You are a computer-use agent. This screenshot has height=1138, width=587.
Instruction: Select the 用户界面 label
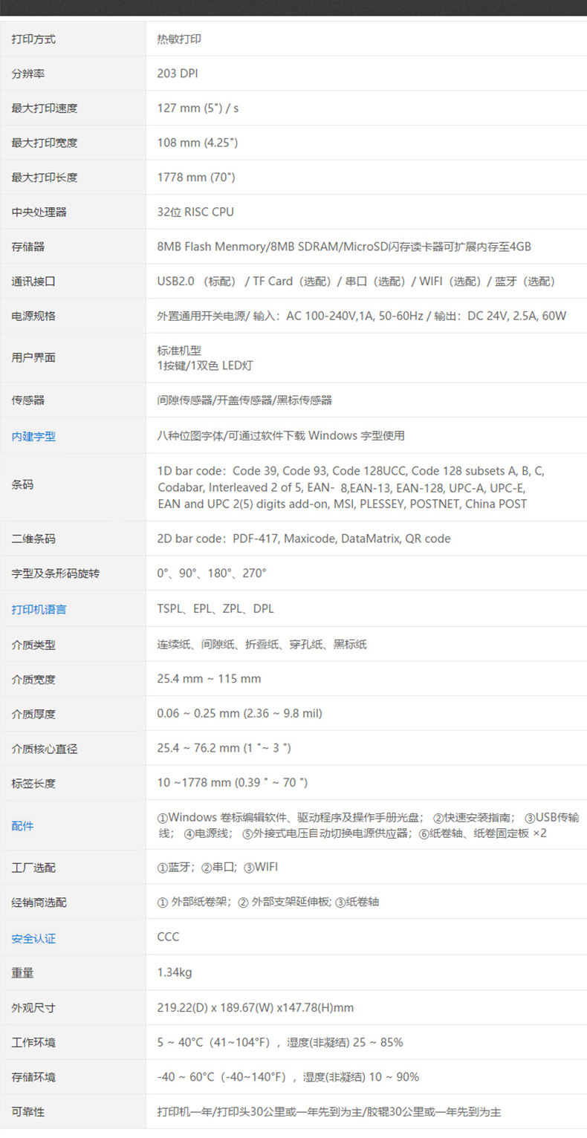[x=33, y=358]
